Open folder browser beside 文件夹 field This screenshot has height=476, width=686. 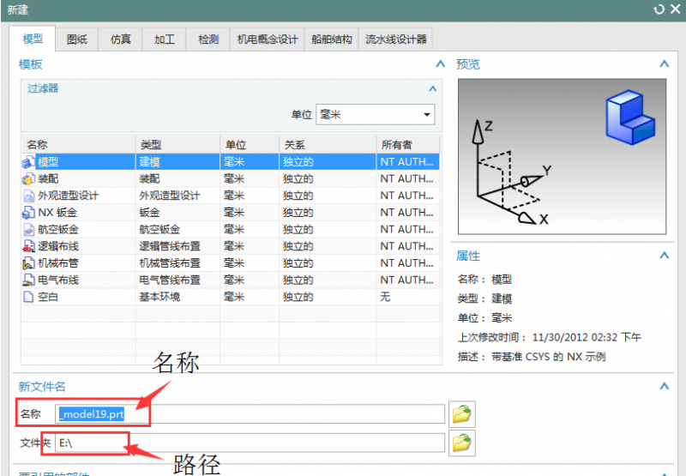click(x=462, y=443)
